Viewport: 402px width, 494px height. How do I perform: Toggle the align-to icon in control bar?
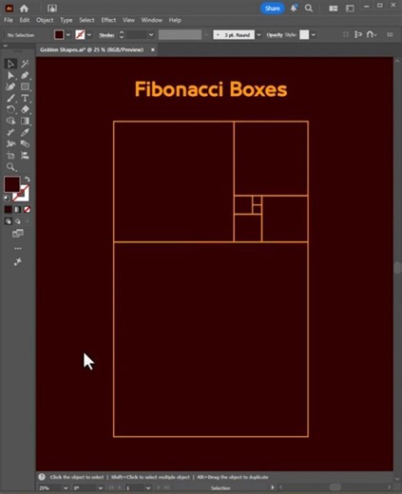pyautogui.click(x=358, y=34)
